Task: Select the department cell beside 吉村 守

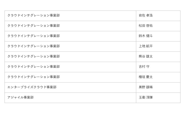Action: pyautogui.click(x=34, y=67)
